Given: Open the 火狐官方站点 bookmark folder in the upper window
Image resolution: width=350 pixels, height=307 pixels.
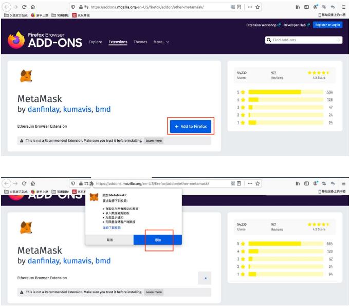Looking at the screenshot, I should pyautogui.click(x=16, y=15).
